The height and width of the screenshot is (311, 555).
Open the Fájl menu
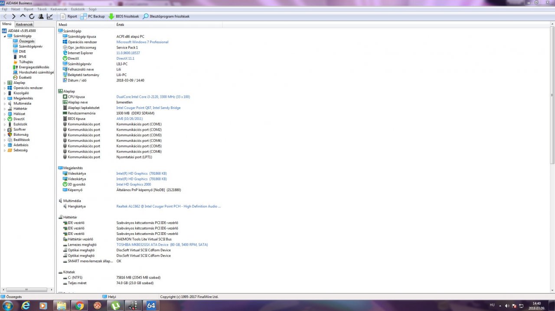click(4, 9)
